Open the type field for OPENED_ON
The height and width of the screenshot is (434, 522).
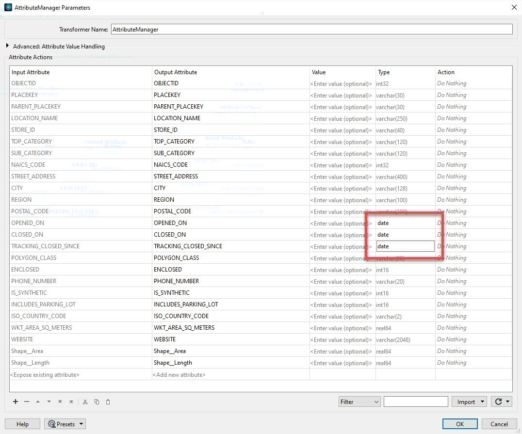[x=405, y=223]
